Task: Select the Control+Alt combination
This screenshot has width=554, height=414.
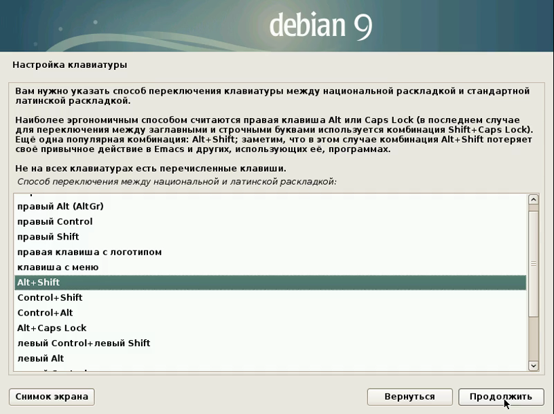Action: [x=45, y=313]
